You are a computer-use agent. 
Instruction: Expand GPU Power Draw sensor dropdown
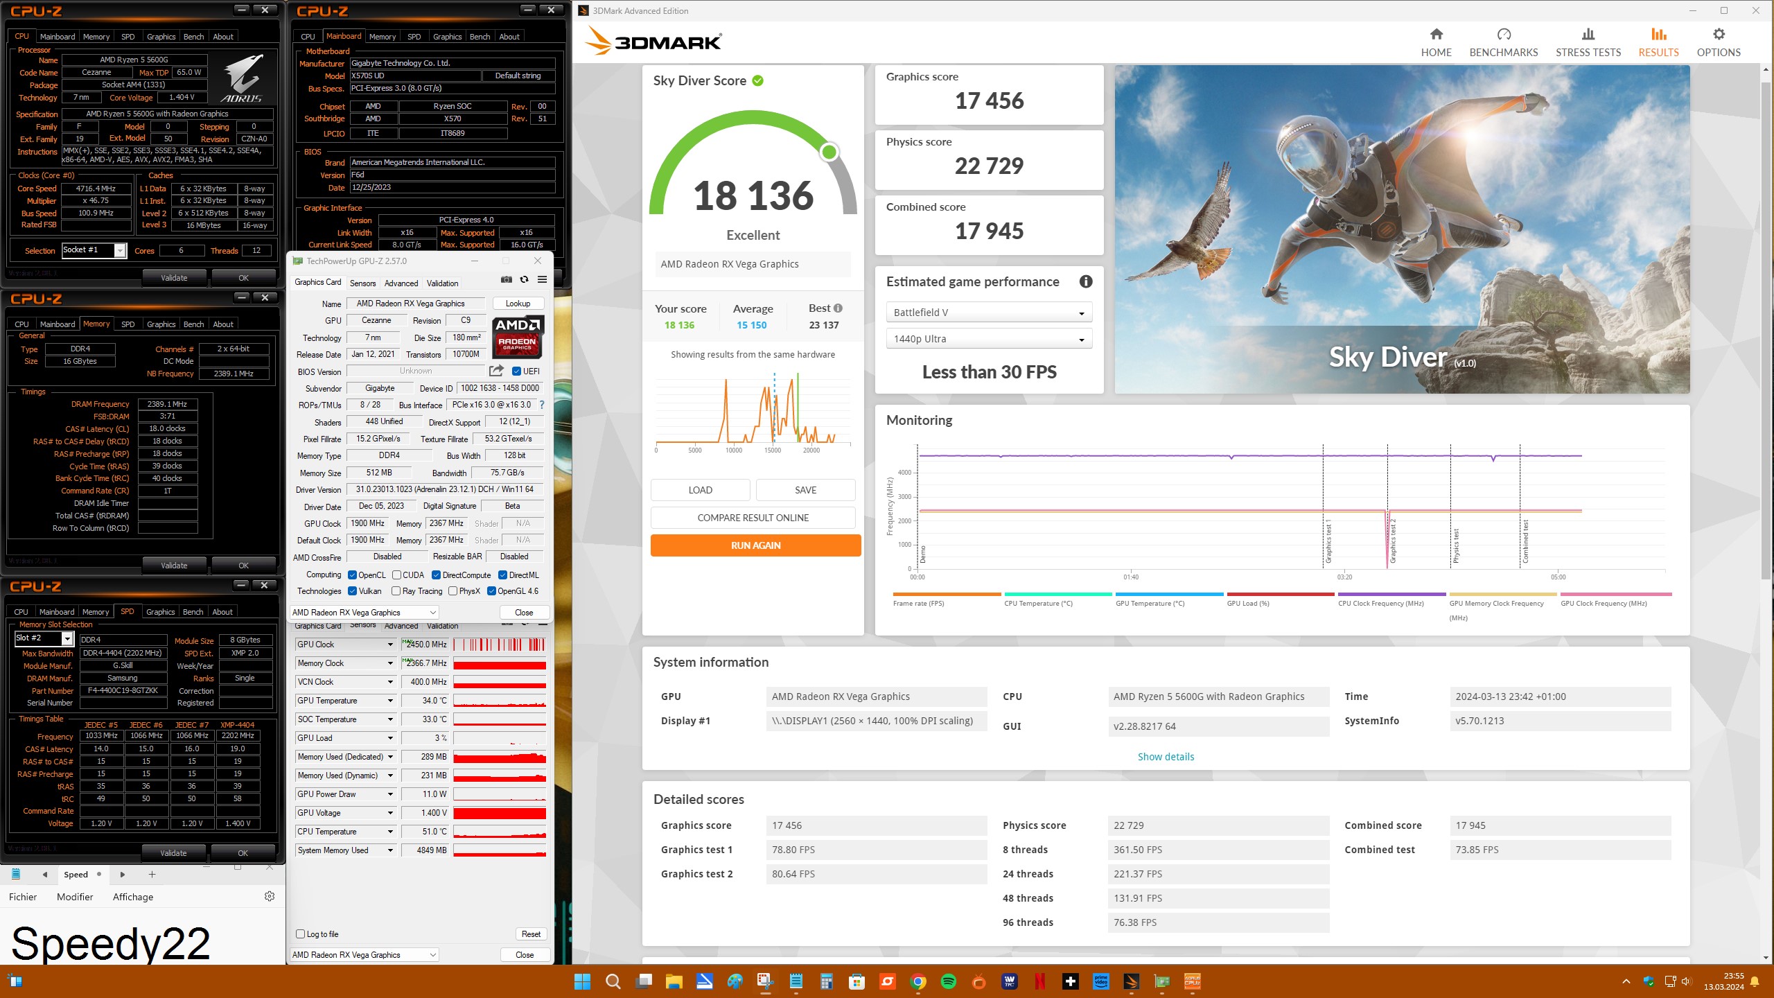(x=389, y=794)
